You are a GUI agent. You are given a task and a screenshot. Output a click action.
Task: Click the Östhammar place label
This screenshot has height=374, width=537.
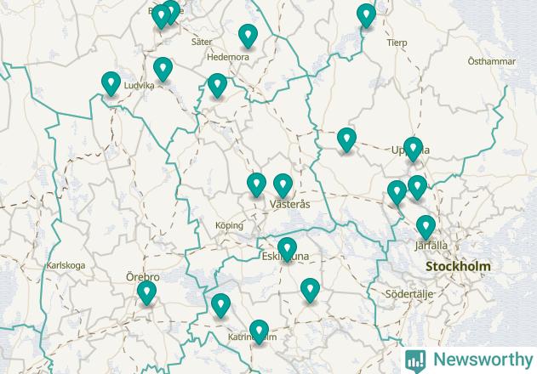pos(491,61)
